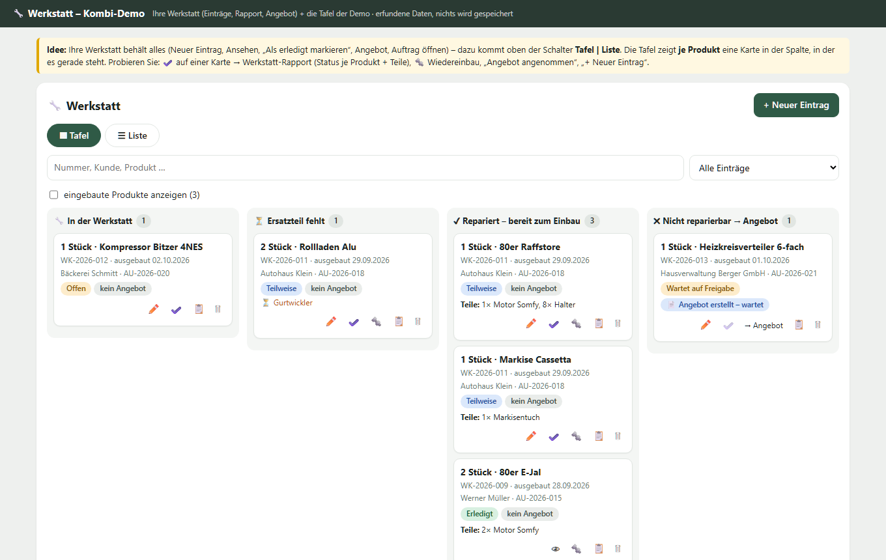Viewport: 886px width, 560px height.
Task: Click checkmark icon on Markise Cassetta card
Action: pyautogui.click(x=554, y=436)
